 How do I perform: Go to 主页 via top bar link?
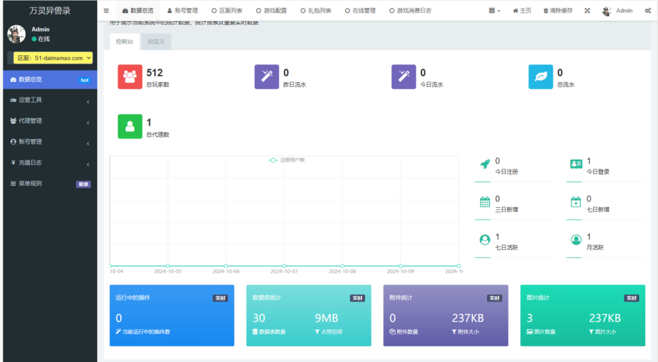[x=522, y=10]
